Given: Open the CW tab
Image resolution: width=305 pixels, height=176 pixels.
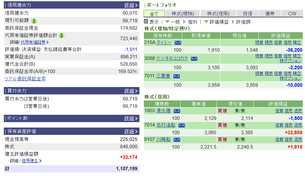Looking at the screenshot, I should [x=292, y=13].
